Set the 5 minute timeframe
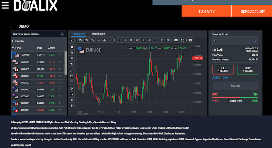Viewport: 272px width, 148px height. click(125, 40)
